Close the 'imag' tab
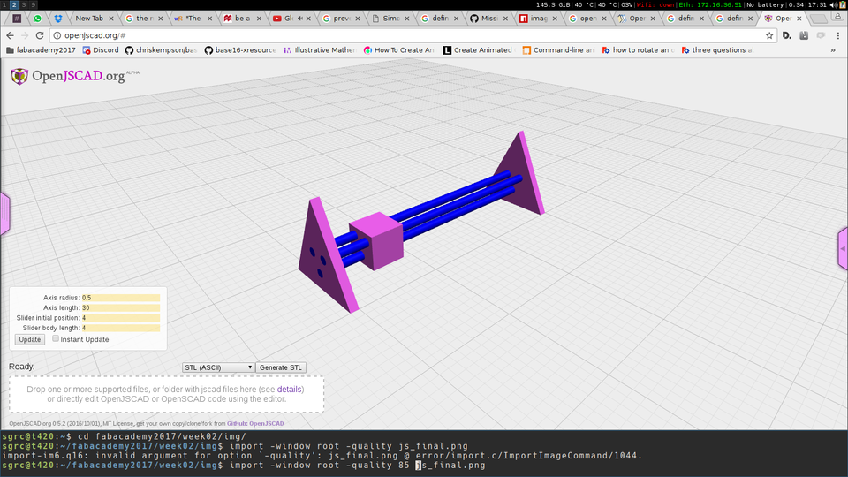Image resolution: width=848 pixels, height=477 pixels. tap(555, 19)
